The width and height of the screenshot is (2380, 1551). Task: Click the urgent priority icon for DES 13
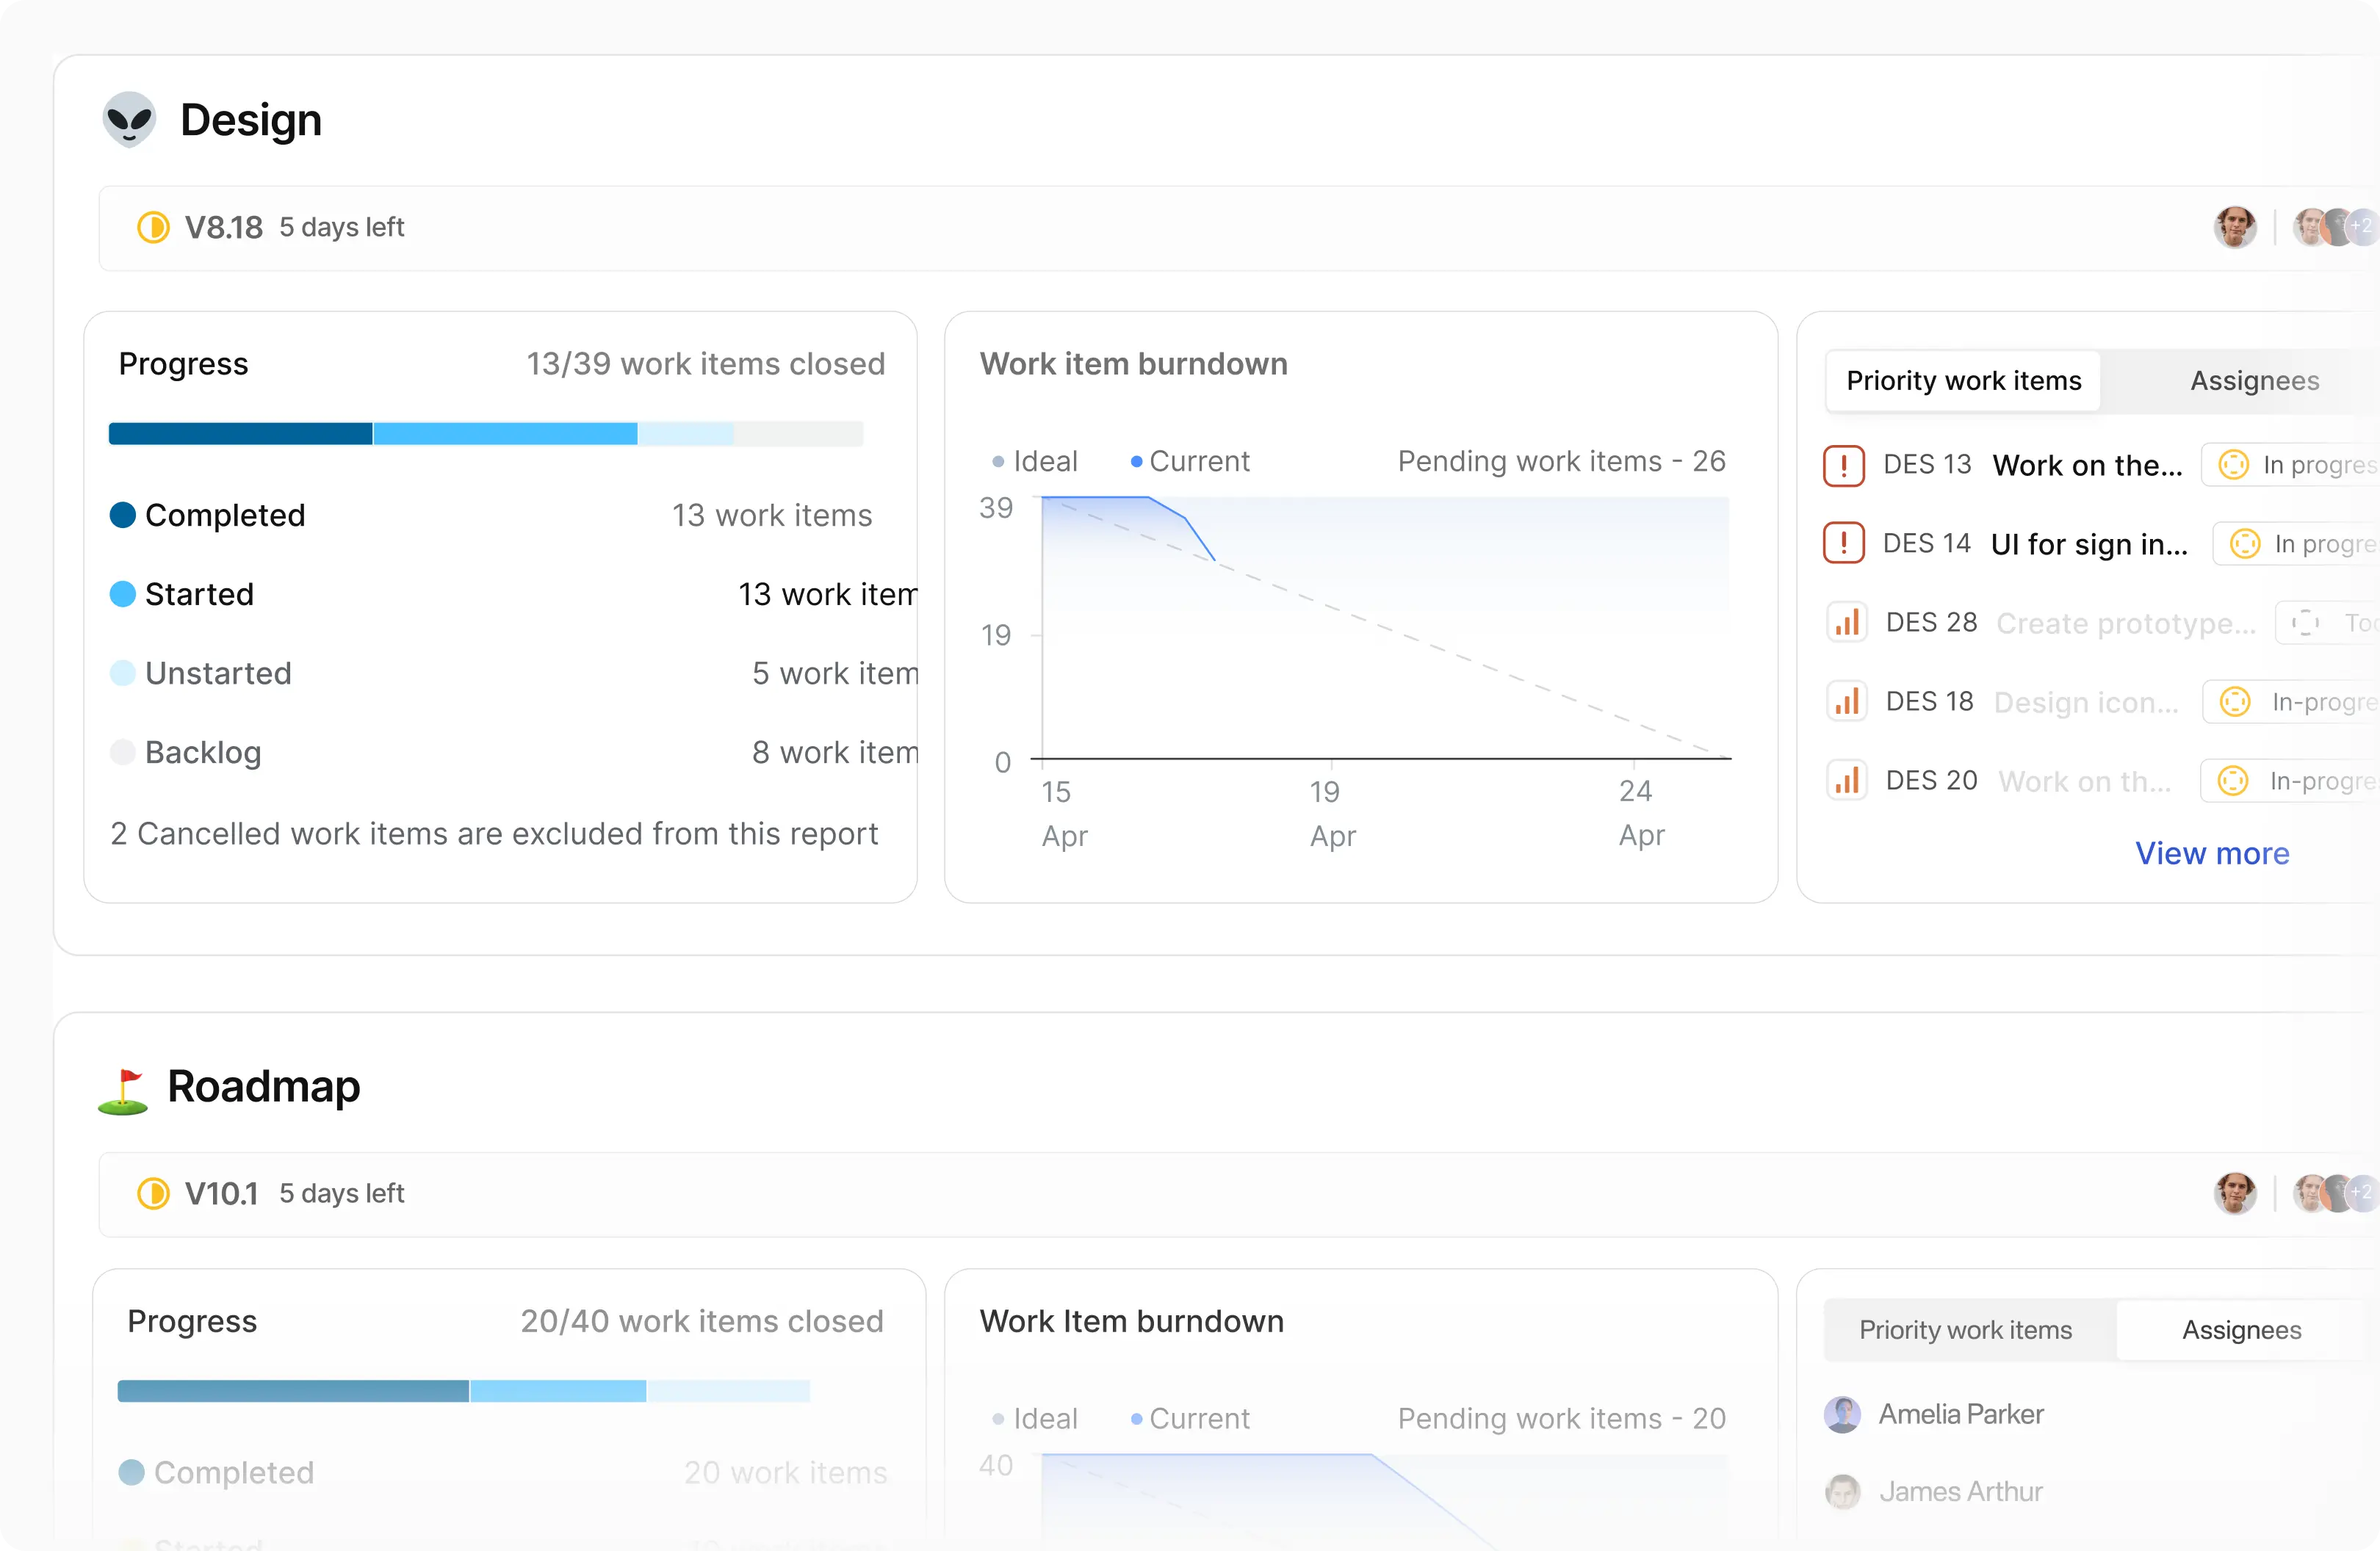pos(1843,466)
